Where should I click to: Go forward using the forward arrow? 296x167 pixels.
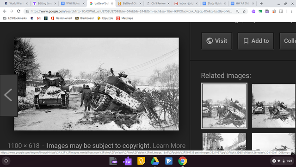(x=12, y=11)
